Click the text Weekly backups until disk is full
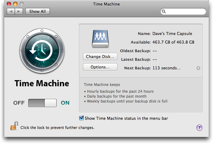213x144 pixels. point(127,101)
